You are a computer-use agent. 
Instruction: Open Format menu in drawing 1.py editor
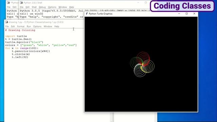(x=21, y=26)
